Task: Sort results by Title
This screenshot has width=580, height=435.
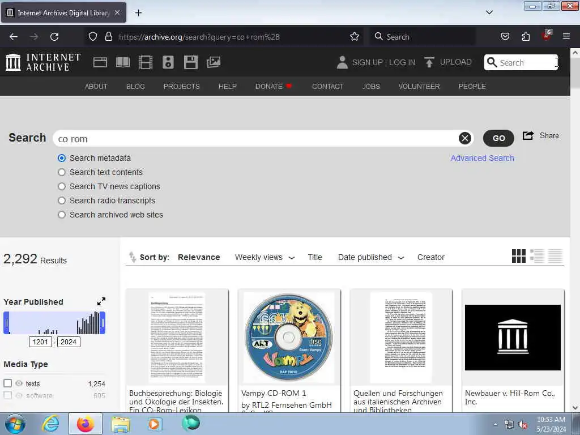Action: point(315,257)
